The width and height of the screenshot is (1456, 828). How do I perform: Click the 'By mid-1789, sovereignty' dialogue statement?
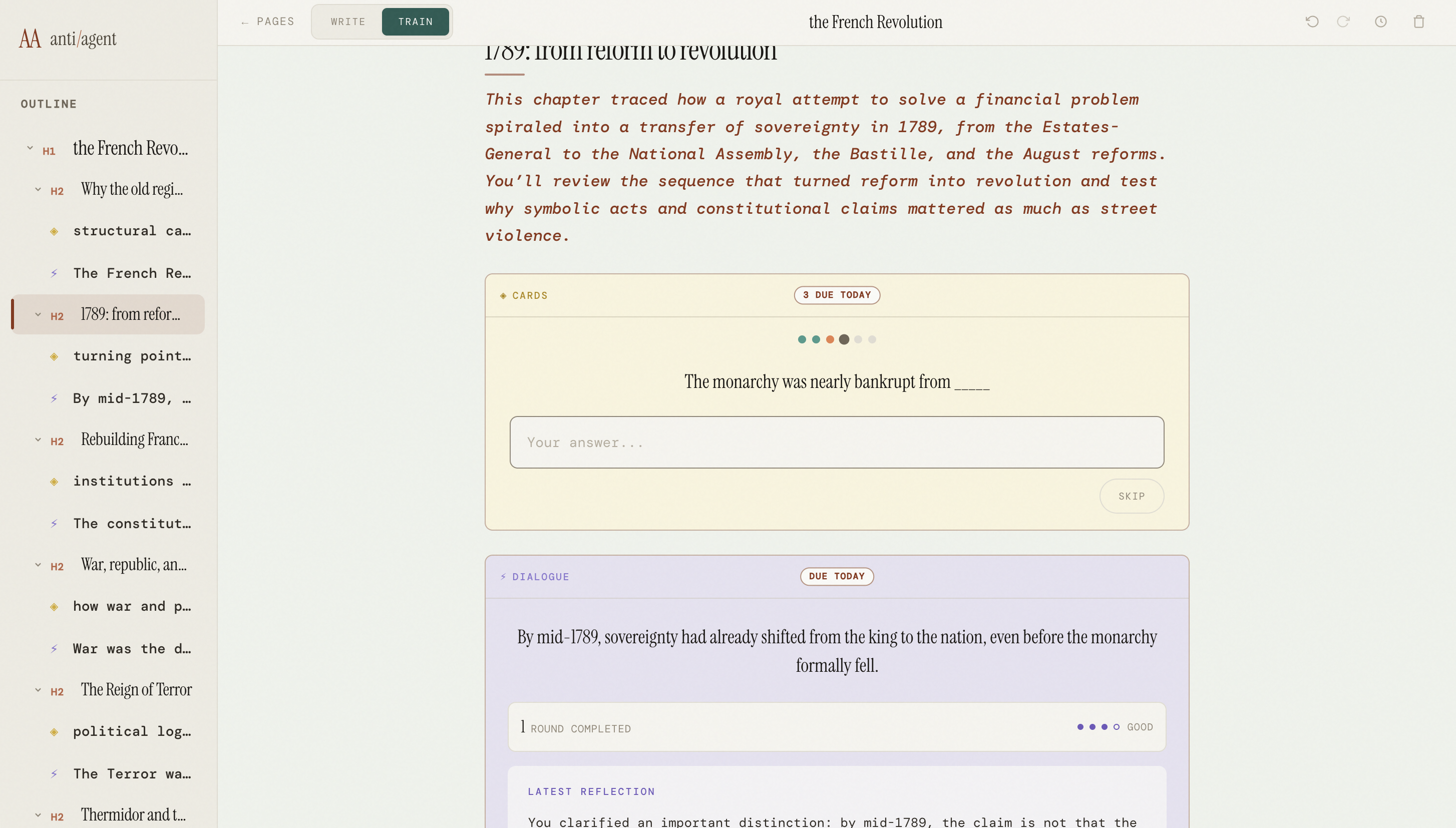pos(837,651)
